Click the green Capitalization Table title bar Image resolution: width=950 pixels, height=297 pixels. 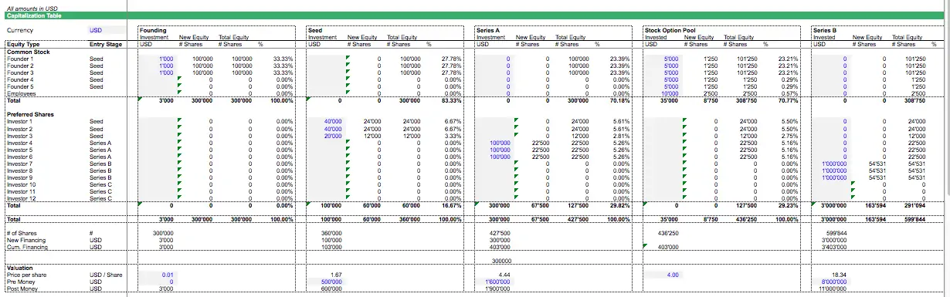click(475, 15)
